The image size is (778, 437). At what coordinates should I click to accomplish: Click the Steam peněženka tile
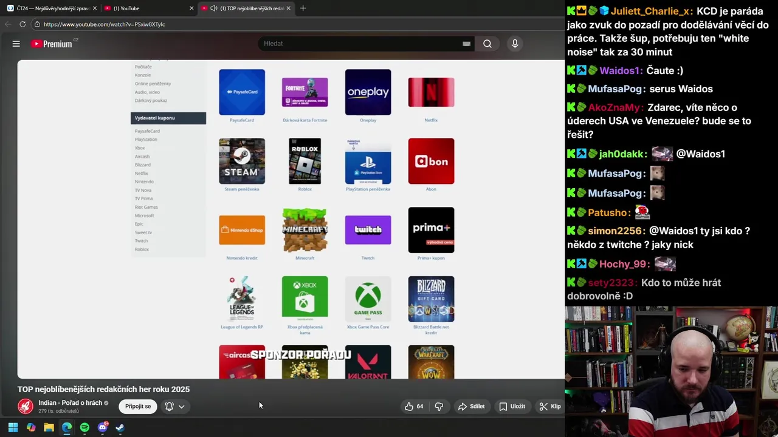(242, 161)
